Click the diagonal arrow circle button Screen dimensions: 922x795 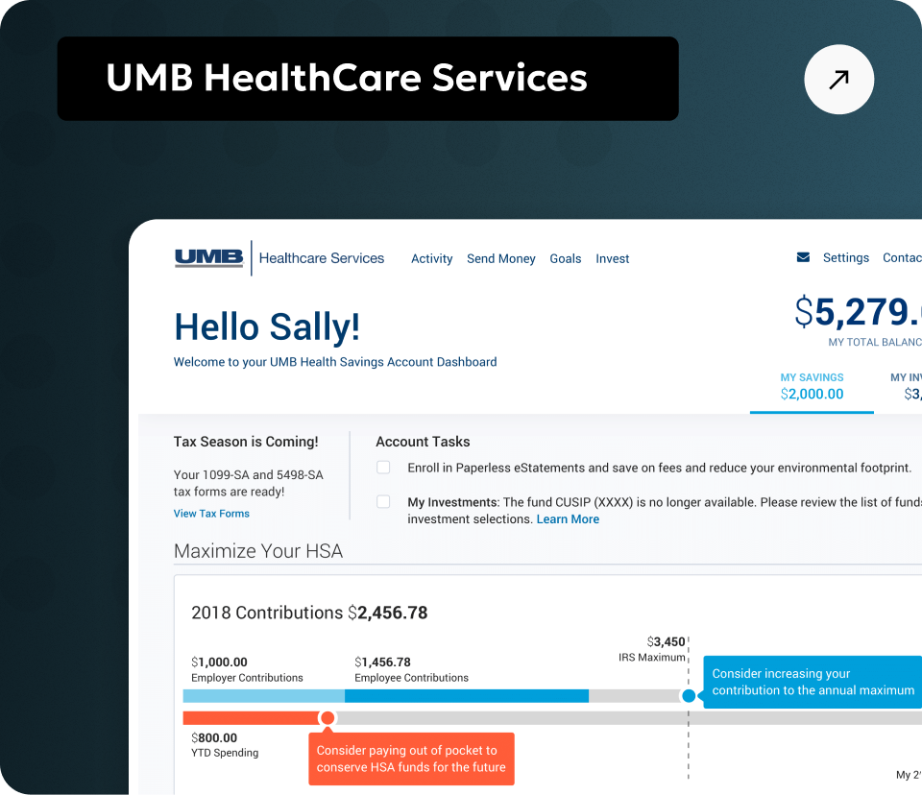coord(838,80)
